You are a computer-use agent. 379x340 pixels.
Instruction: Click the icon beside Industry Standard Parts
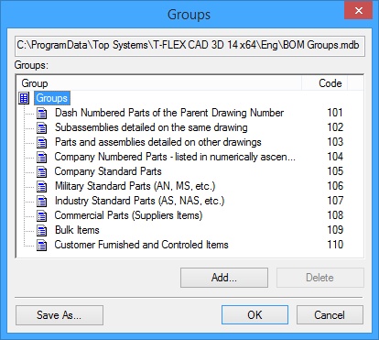pos(42,201)
